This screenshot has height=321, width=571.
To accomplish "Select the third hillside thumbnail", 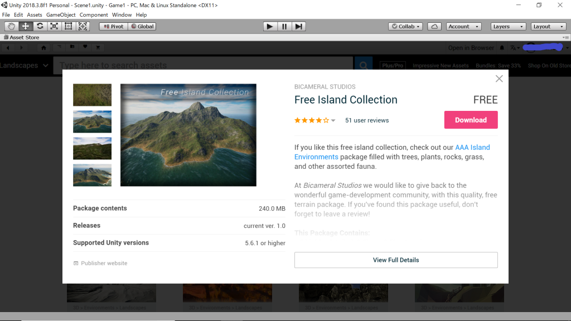I will click(92, 148).
